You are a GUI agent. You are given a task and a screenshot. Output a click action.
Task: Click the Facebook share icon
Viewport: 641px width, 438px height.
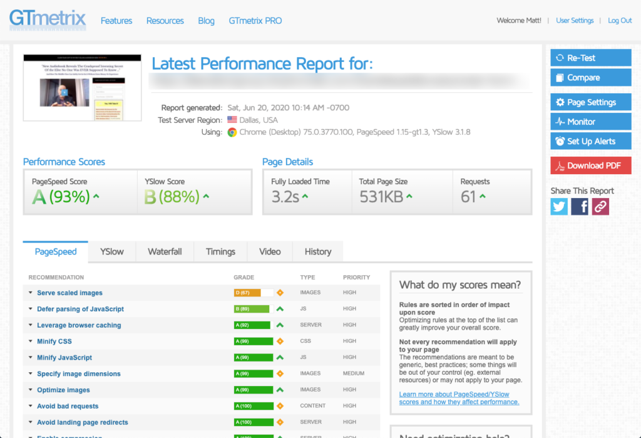[x=579, y=207]
